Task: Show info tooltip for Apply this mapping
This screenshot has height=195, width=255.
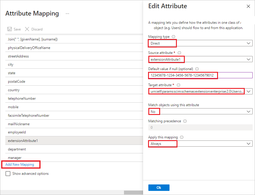Action: pos(182,137)
